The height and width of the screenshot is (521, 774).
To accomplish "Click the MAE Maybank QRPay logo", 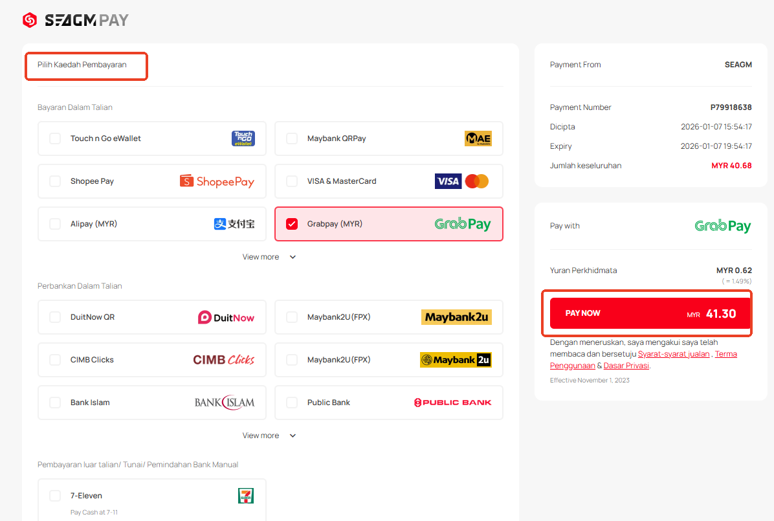I will point(478,139).
